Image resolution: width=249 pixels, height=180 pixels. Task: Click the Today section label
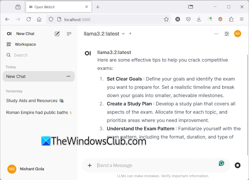tap(11, 67)
